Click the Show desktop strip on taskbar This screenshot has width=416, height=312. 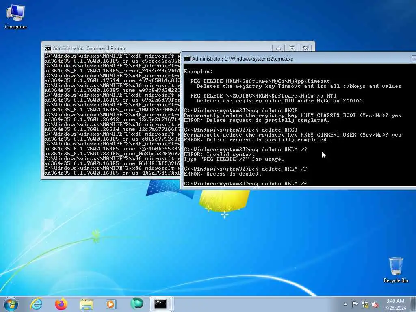[x=414, y=304]
